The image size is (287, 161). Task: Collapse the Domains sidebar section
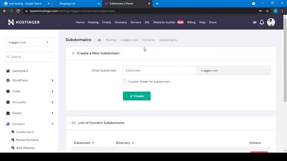pyautogui.click(x=52, y=124)
